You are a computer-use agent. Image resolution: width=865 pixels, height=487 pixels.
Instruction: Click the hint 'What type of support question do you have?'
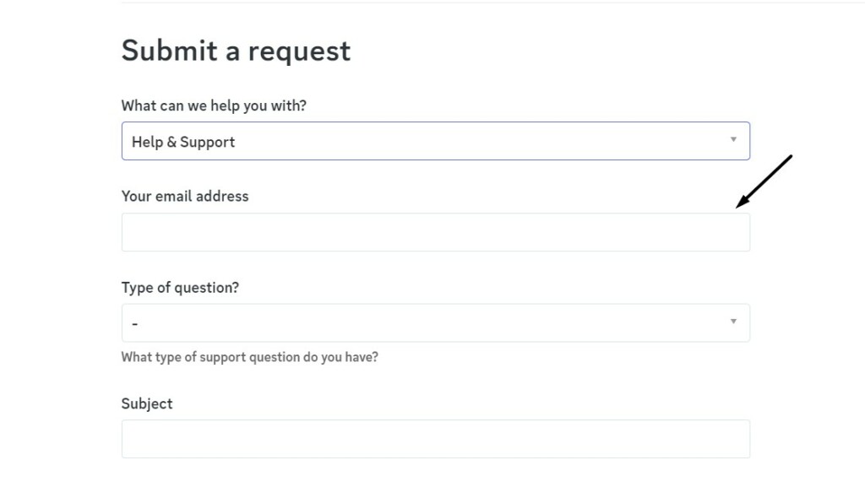[249, 357]
